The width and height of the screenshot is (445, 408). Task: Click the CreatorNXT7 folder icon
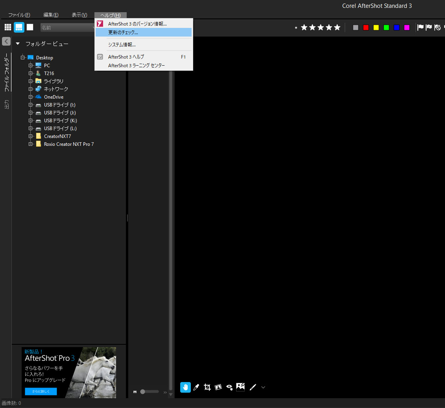[38, 136]
